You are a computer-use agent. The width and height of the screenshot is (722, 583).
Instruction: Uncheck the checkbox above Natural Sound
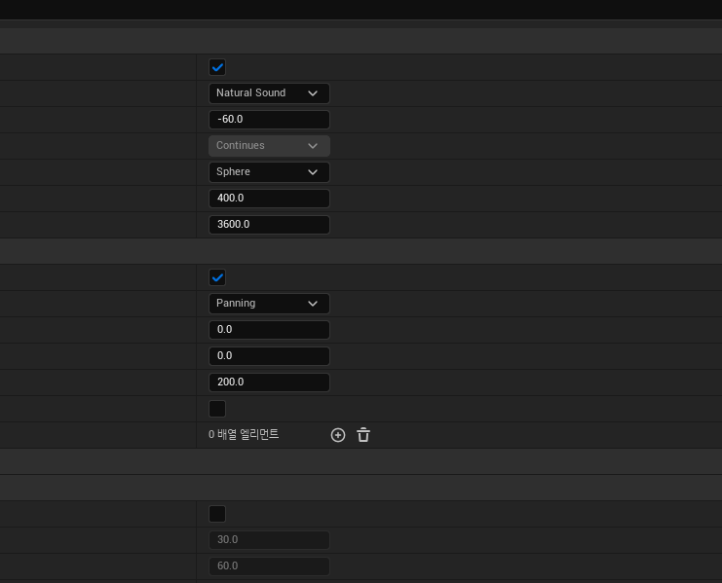(x=217, y=67)
